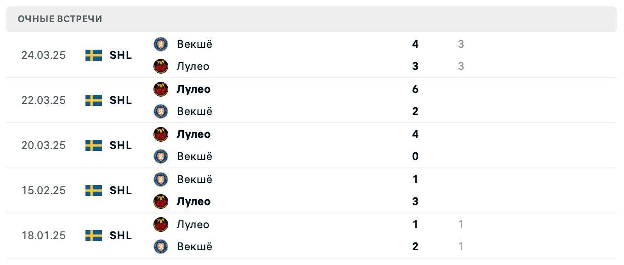Click Växjö logo in the 15.02.25 match
The image size is (624, 265).
(161, 179)
